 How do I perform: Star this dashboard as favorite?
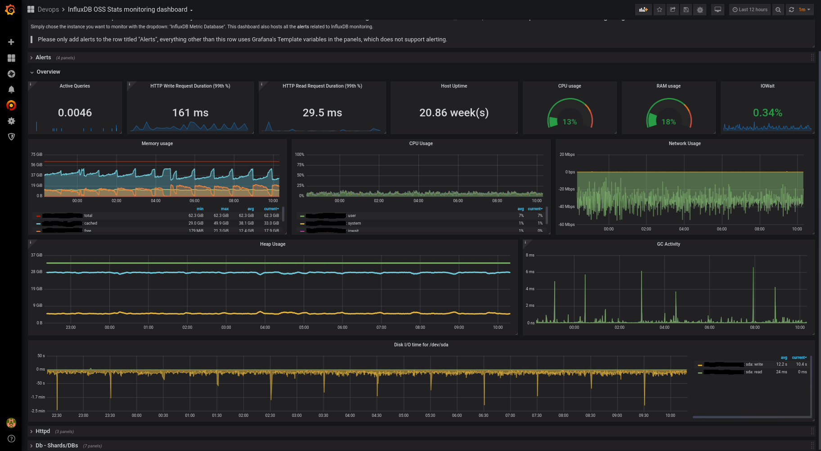pos(659,9)
